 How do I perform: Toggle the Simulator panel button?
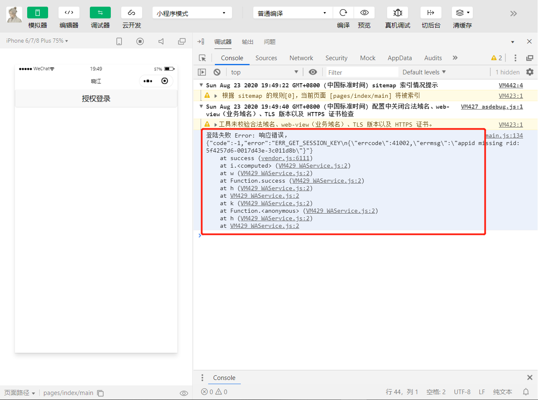pos(38,13)
